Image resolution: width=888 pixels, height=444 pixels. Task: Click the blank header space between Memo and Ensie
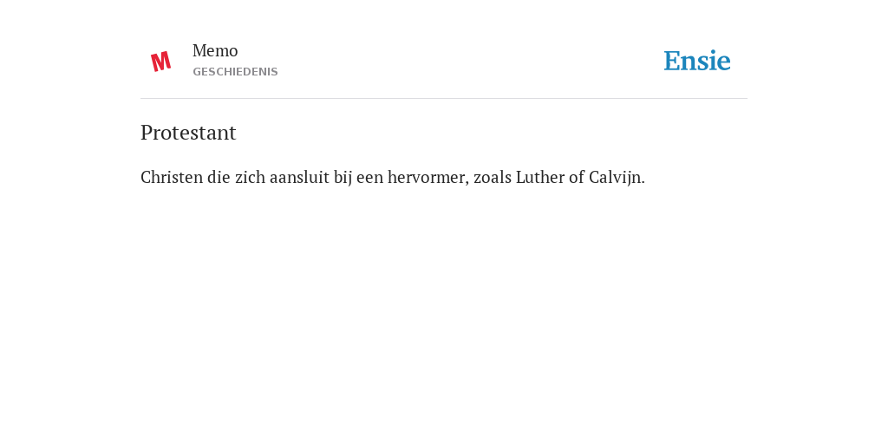[470, 61]
